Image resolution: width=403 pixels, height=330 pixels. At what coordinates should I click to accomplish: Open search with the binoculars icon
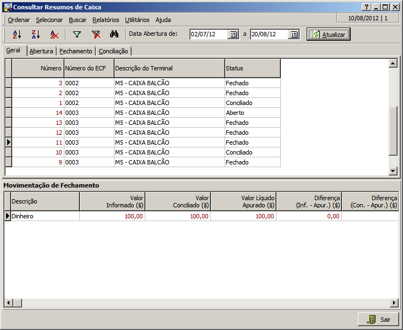pos(115,34)
